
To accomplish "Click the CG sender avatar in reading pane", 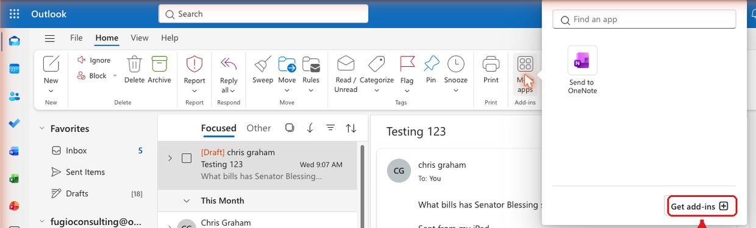I will [399, 171].
